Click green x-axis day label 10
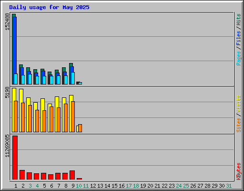This screenshot has height=191, width=244. tap(79, 186)
